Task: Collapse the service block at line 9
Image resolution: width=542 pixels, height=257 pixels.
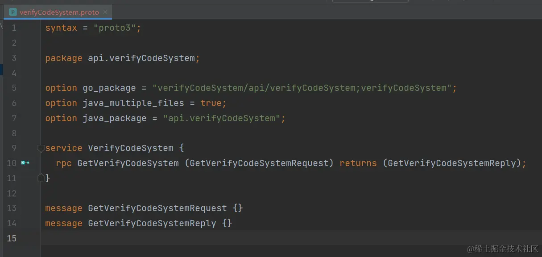Action: pos(41,148)
